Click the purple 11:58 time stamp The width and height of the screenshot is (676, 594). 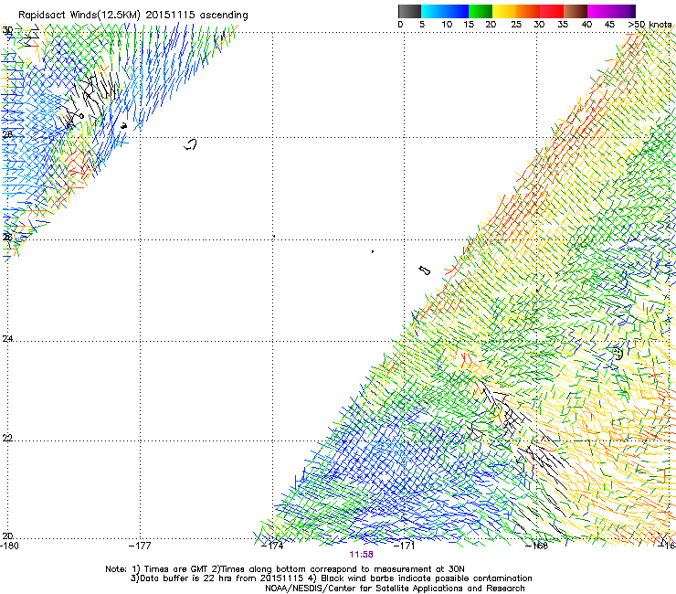(361, 555)
